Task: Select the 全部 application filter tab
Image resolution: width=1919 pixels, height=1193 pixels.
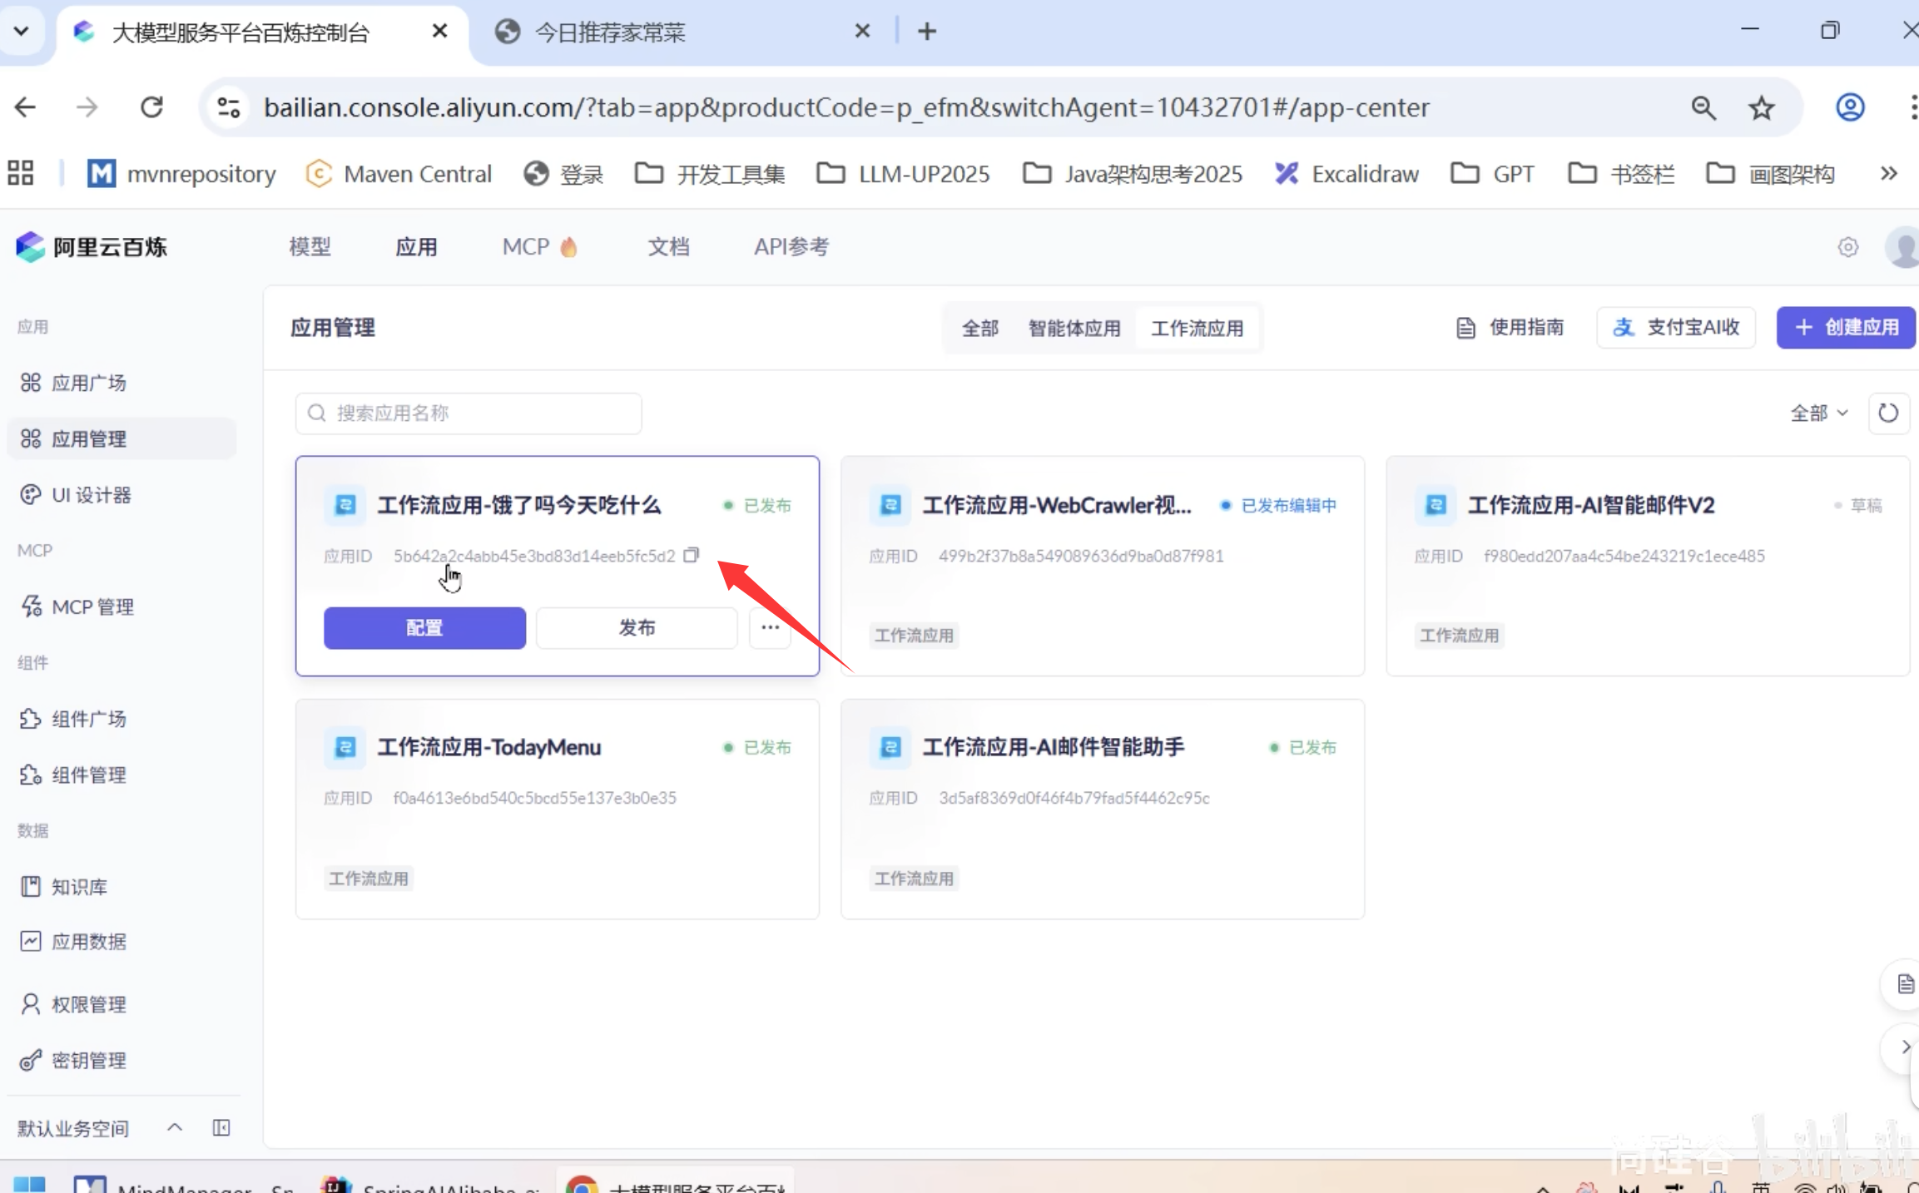Action: (x=979, y=328)
